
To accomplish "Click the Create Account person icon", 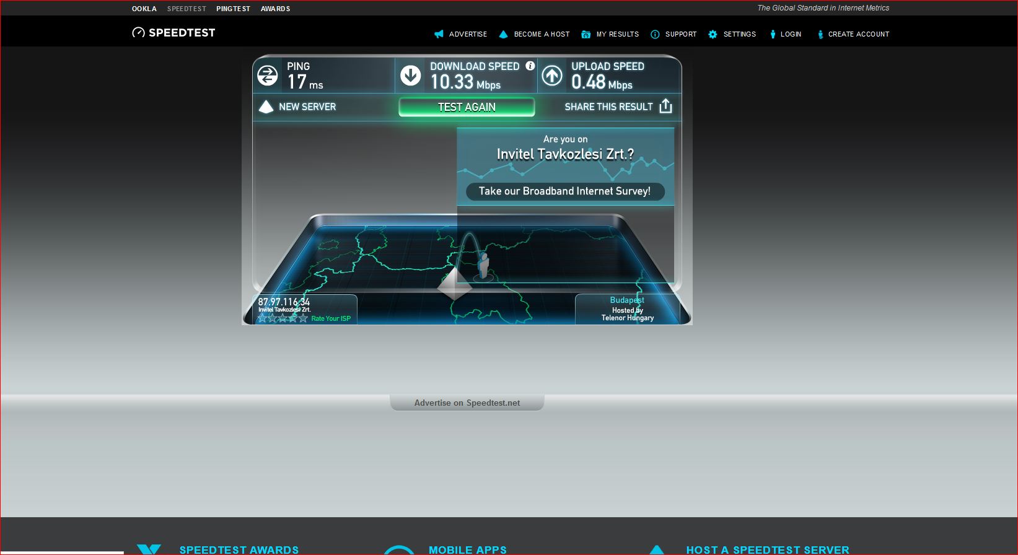I will pos(820,34).
